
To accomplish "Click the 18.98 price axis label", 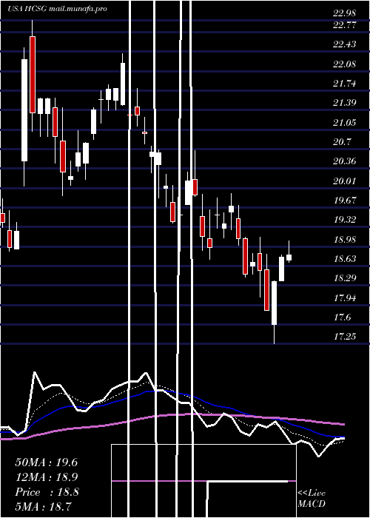I will coord(344,240).
